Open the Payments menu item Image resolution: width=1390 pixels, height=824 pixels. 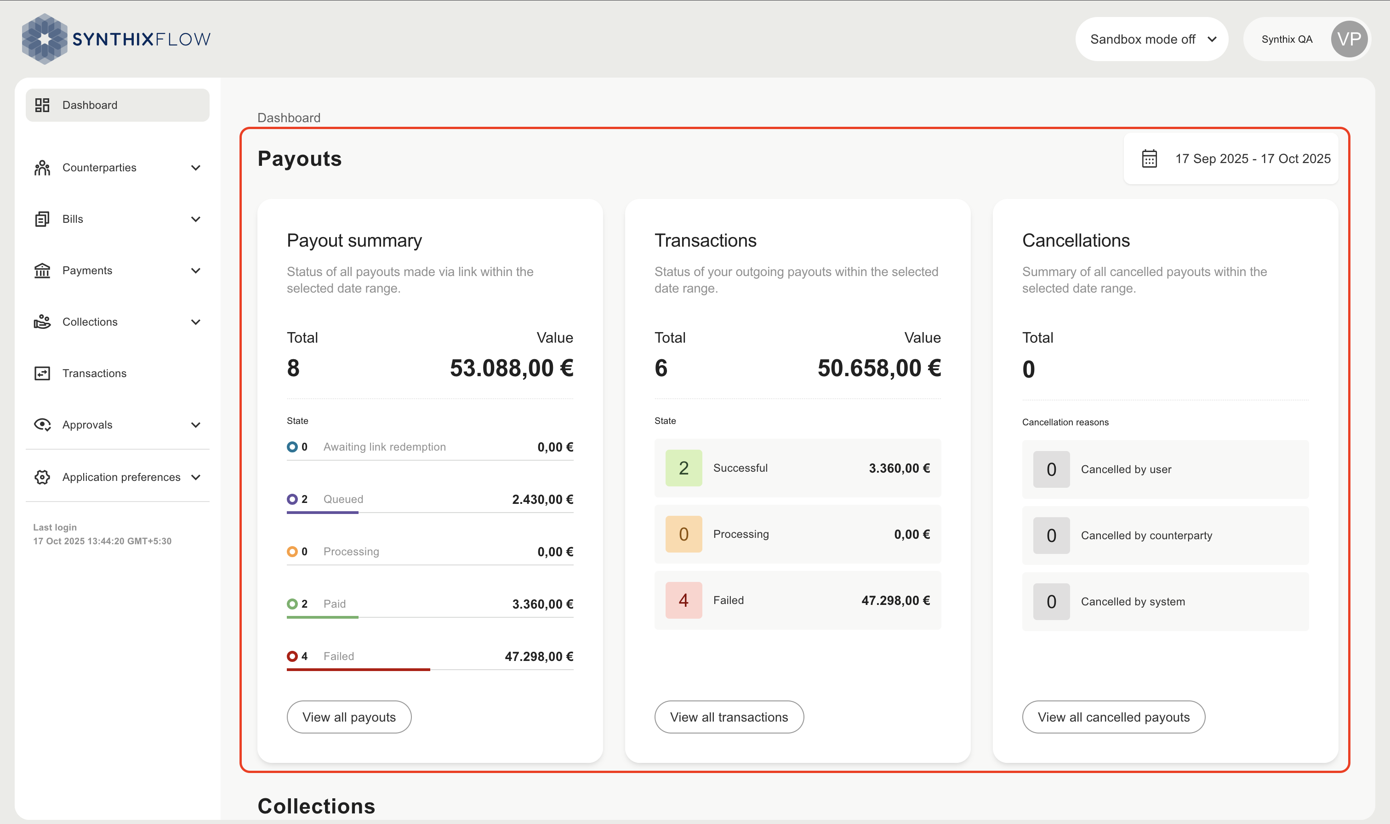(x=117, y=271)
